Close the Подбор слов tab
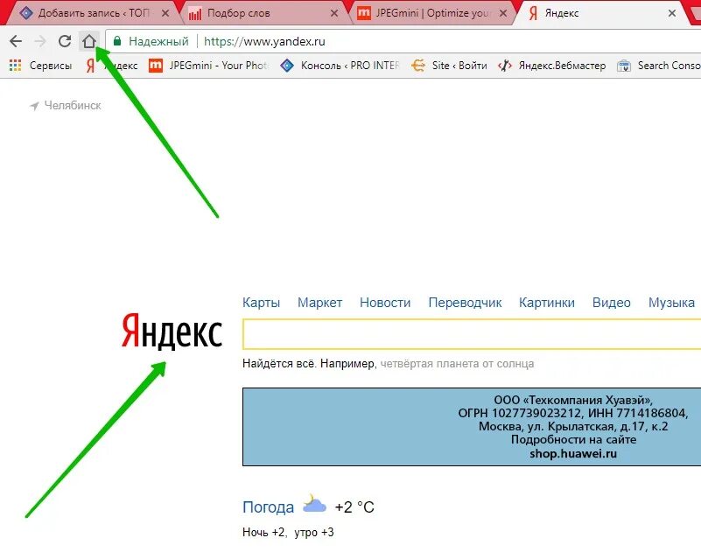Image resolution: width=701 pixels, height=559 pixels. (334, 13)
